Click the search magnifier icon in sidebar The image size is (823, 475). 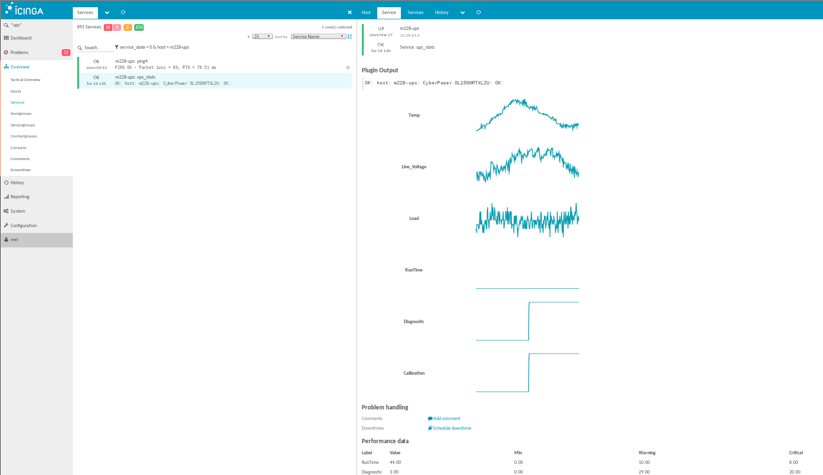[x=6, y=25]
